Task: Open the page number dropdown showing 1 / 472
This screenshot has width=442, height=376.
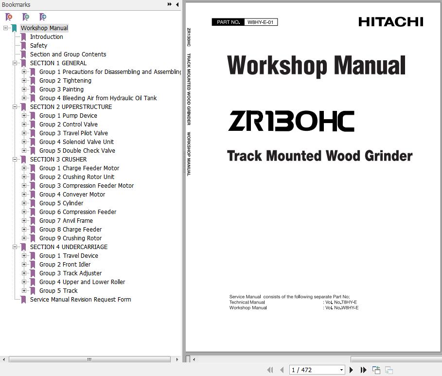Action: (x=341, y=370)
